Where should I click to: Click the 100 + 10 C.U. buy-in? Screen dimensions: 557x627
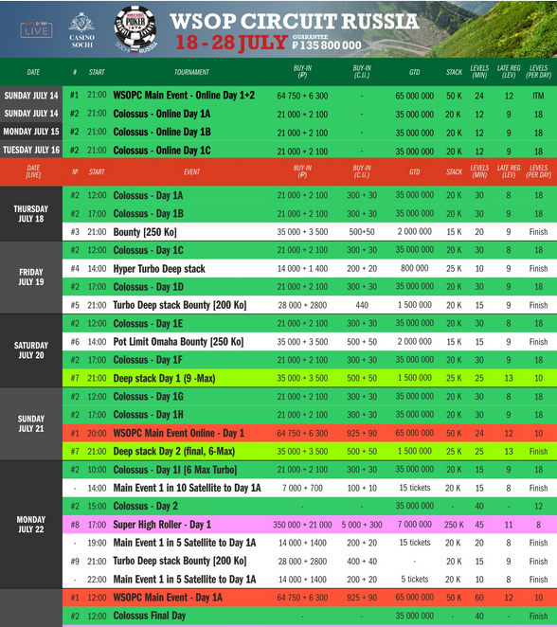pyautogui.click(x=362, y=488)
